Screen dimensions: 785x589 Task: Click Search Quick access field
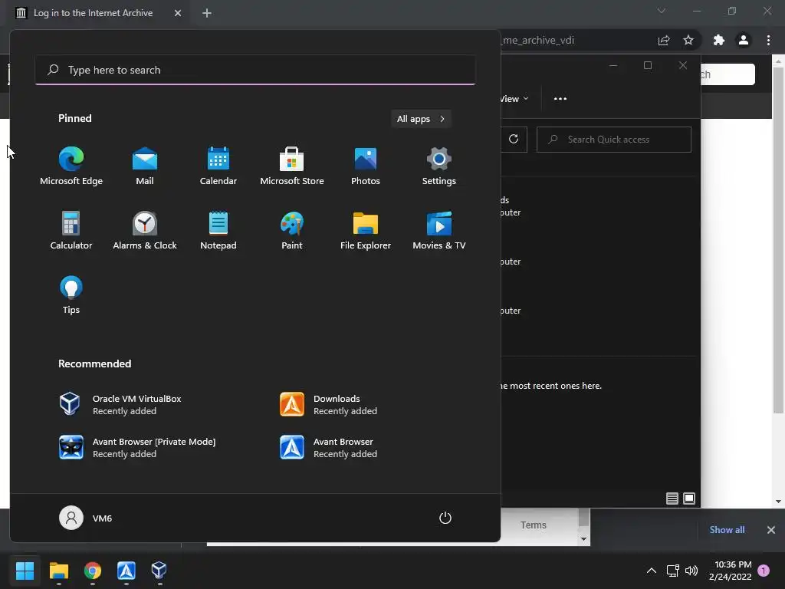pos(614,140)
